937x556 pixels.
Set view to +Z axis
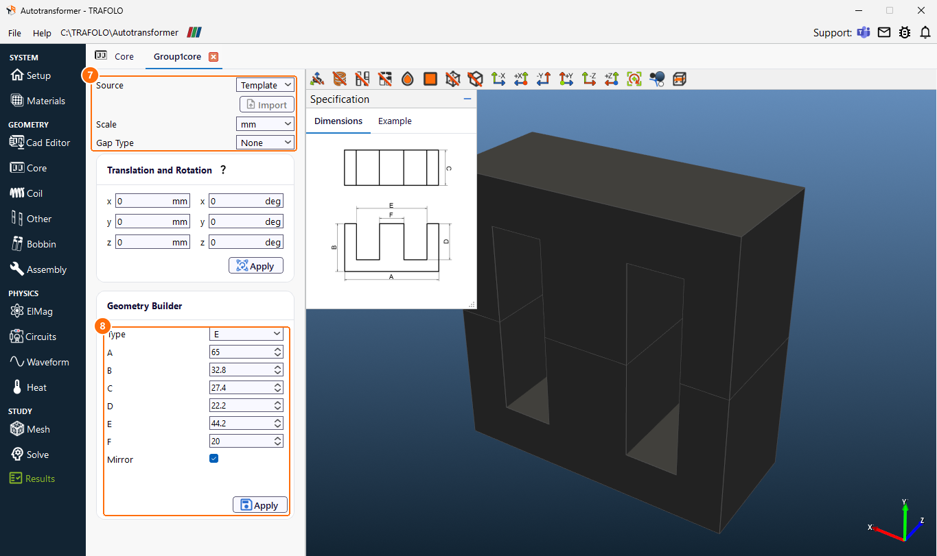point(612,79)
